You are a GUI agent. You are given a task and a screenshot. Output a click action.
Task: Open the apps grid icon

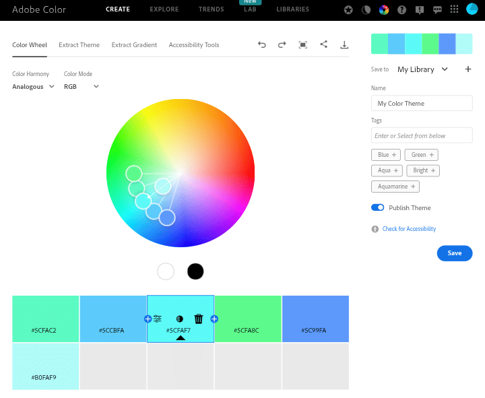pyautogui.click(x=454, y=9)
